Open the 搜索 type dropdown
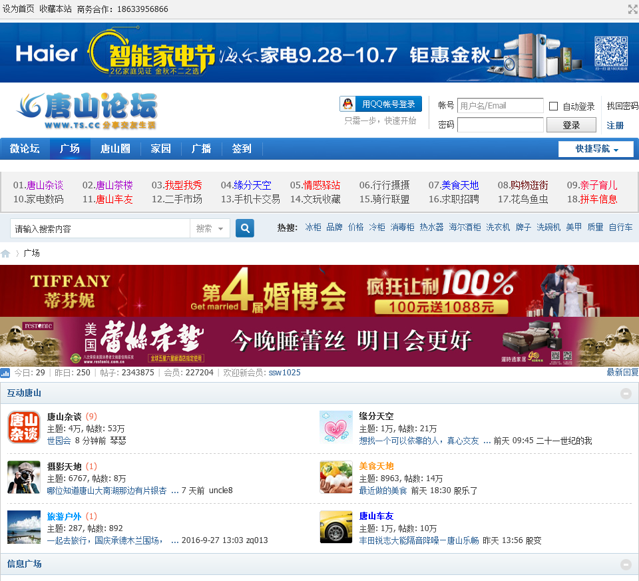 tap(210, 228)
